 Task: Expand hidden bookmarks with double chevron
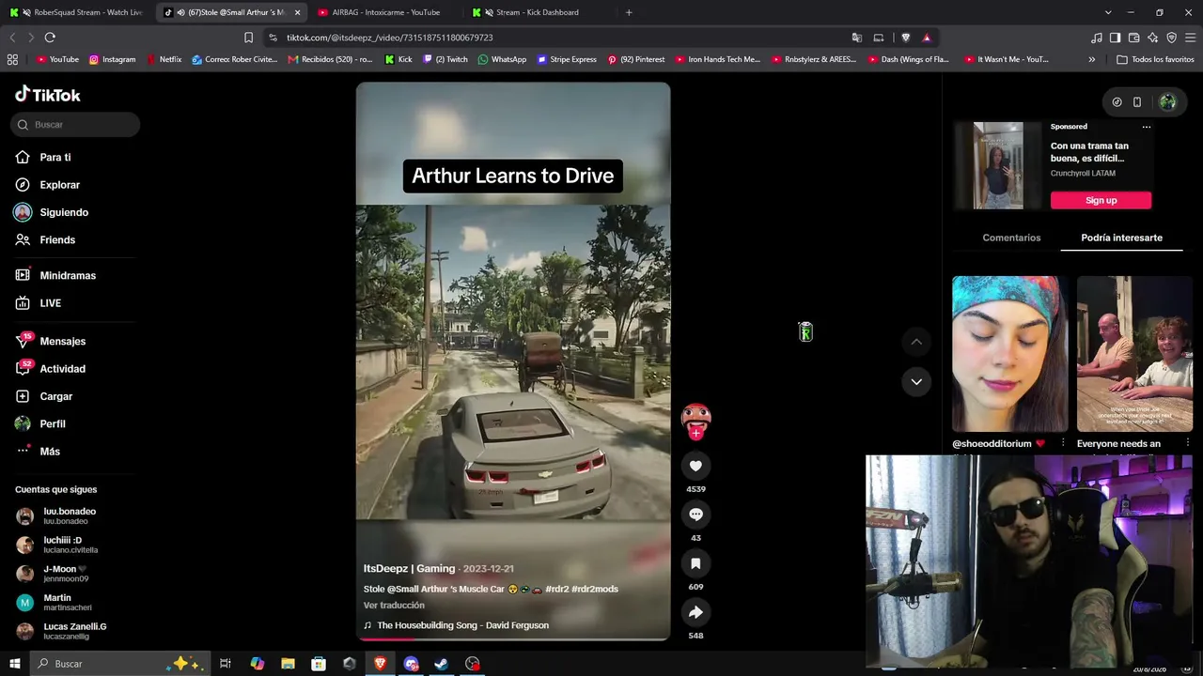coord(1091,59)
